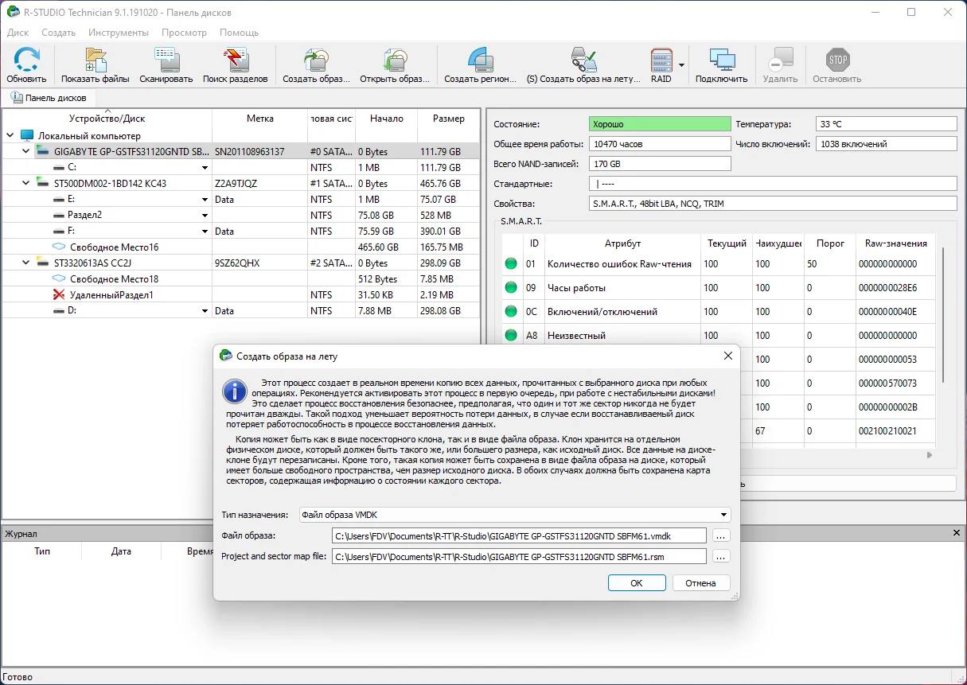
Task: Click Открыть образ toolbar icon
Action: 395,65
